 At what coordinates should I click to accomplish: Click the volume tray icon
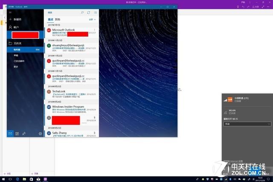point(235,179)
